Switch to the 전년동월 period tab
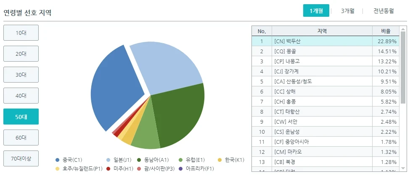This screenshot has height=179, width=410. click(384, 11)
